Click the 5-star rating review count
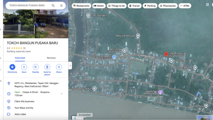The width and height of the screenshot is (213, 120). [x=24, y=48]
